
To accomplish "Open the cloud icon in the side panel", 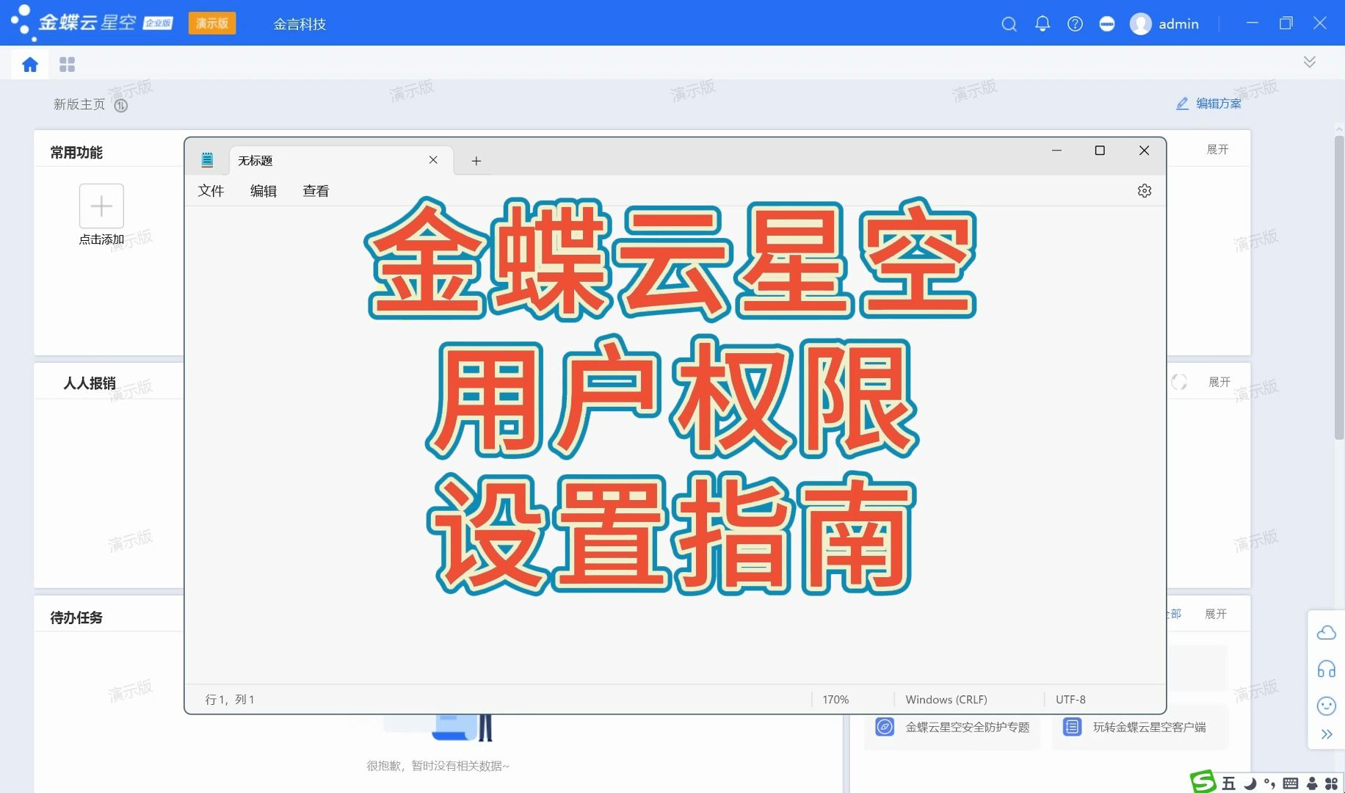I will pos(1326,632).
